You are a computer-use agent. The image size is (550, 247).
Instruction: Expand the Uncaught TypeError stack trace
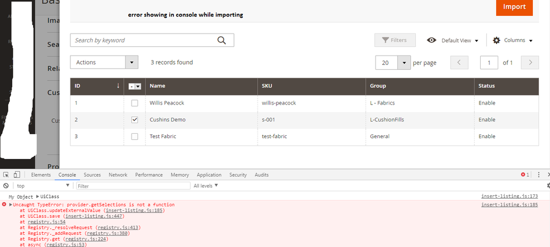[x=10, y=205]
